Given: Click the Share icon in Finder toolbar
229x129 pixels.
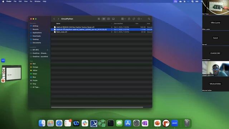Looking at the screenshot, I should tap(129, 19).
